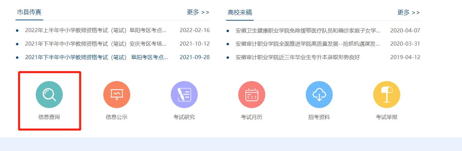This screenshot has height=151, width=462.
Task: Click the 招考资料 text label
Action: [x=319, y=117]
